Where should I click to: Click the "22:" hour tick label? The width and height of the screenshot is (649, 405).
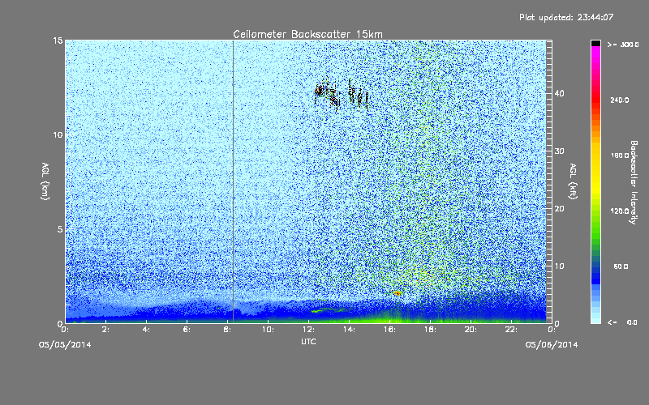point(512,330)
